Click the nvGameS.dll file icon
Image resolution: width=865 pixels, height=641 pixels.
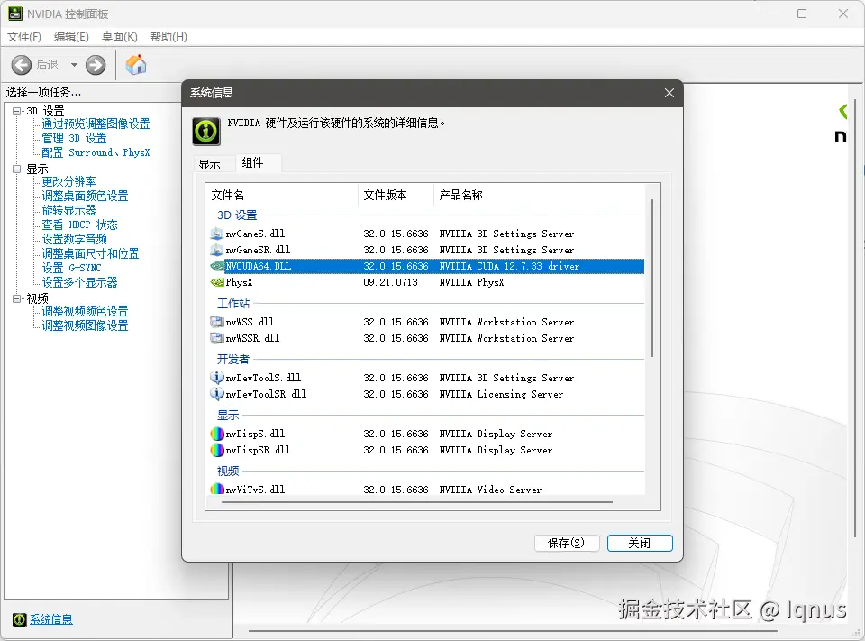217,234
